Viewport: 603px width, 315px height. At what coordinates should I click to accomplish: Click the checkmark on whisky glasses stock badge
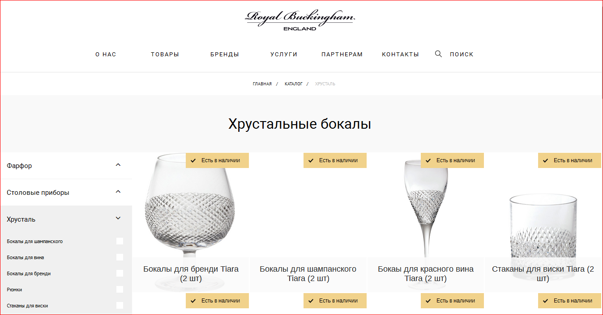tap(546, 160)
